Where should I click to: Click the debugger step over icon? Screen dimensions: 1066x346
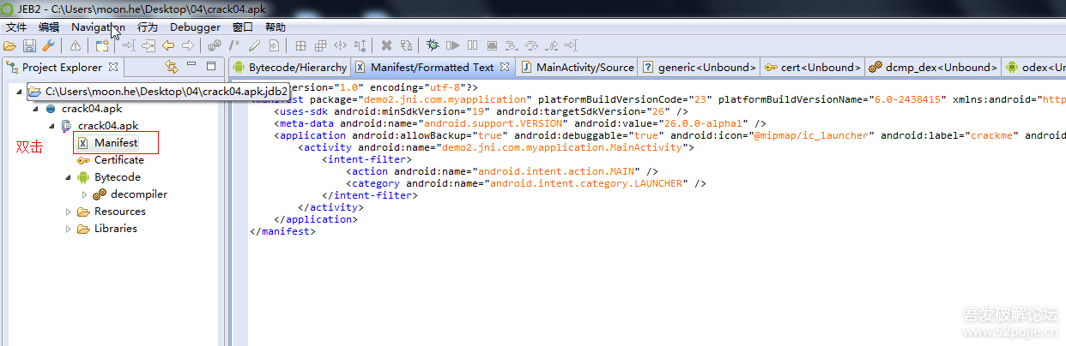click(x=531, y=45)
